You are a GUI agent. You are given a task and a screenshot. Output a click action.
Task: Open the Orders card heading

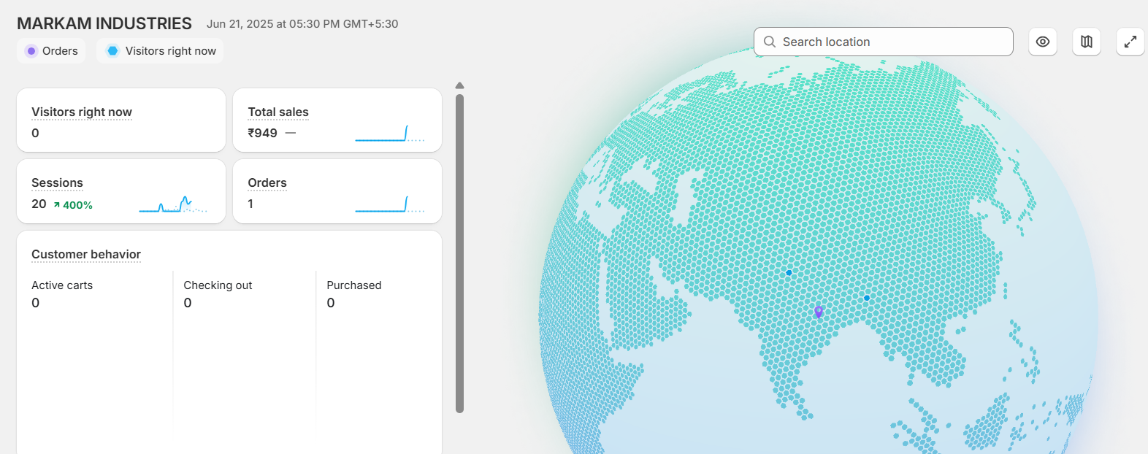[267, 183]
